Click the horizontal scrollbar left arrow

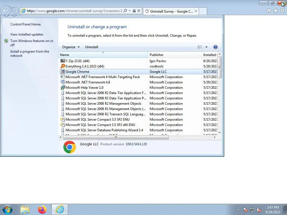pos(61,137)
